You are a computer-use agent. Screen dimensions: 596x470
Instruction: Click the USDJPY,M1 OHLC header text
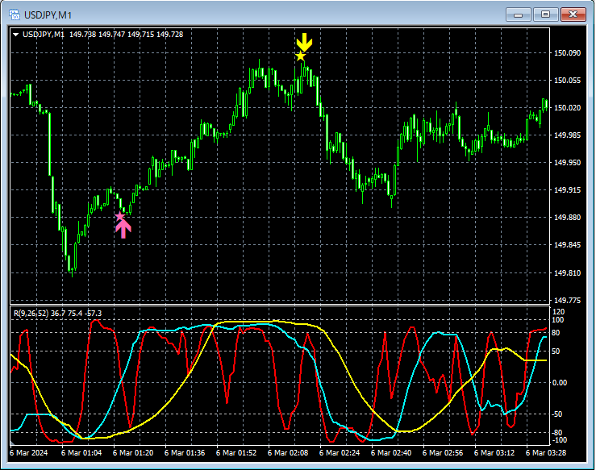click(x=102, y=35)
